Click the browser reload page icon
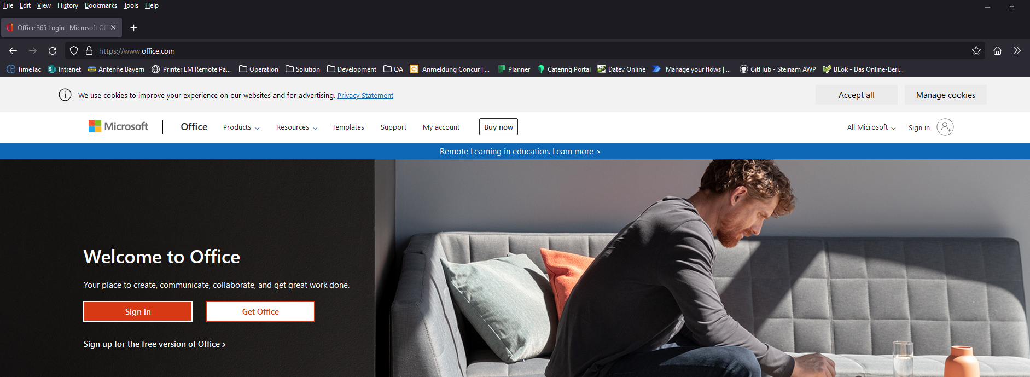 pos(53,51)
